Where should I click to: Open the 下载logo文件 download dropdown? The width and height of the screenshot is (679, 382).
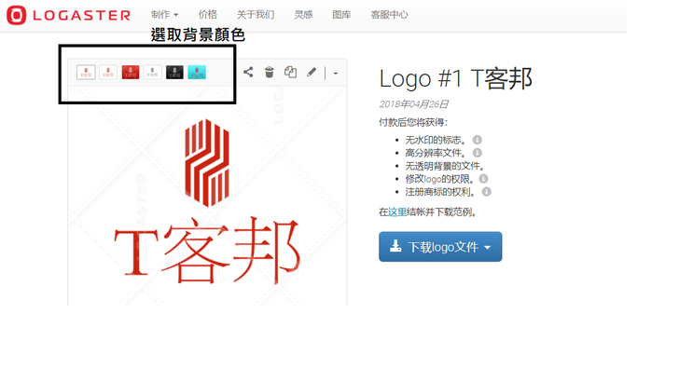pyautogui.click(x=440, y=247)
